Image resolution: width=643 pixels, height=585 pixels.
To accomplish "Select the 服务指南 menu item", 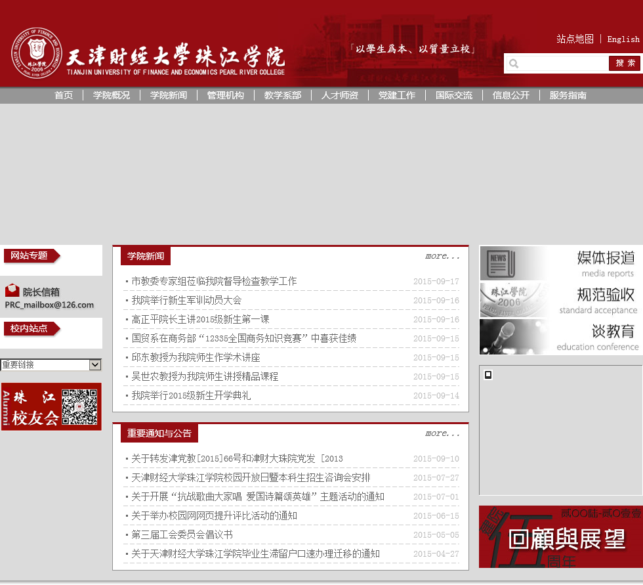I will [568, 96].
